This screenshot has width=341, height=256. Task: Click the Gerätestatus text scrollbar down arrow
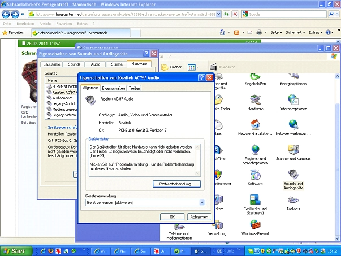197,173
